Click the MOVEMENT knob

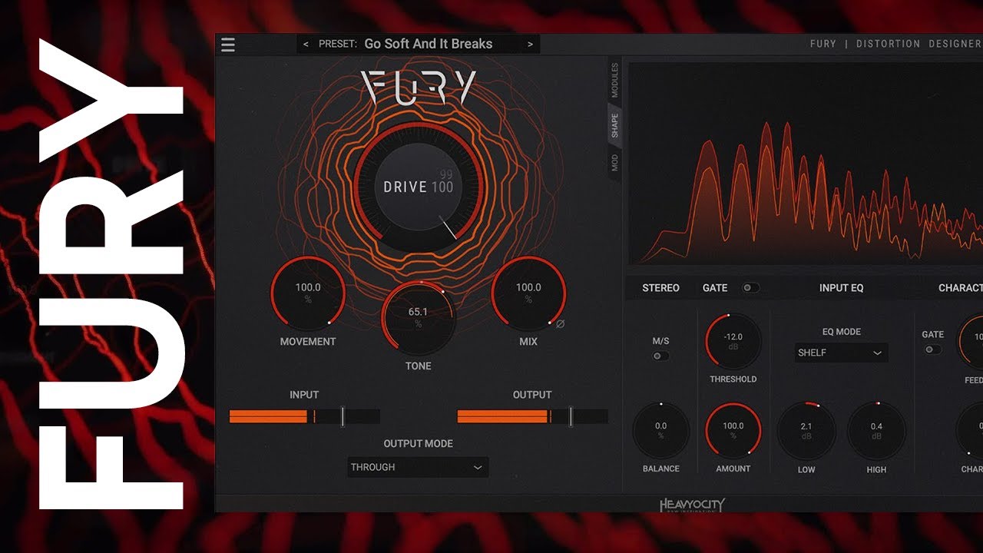tap(308, 293)
